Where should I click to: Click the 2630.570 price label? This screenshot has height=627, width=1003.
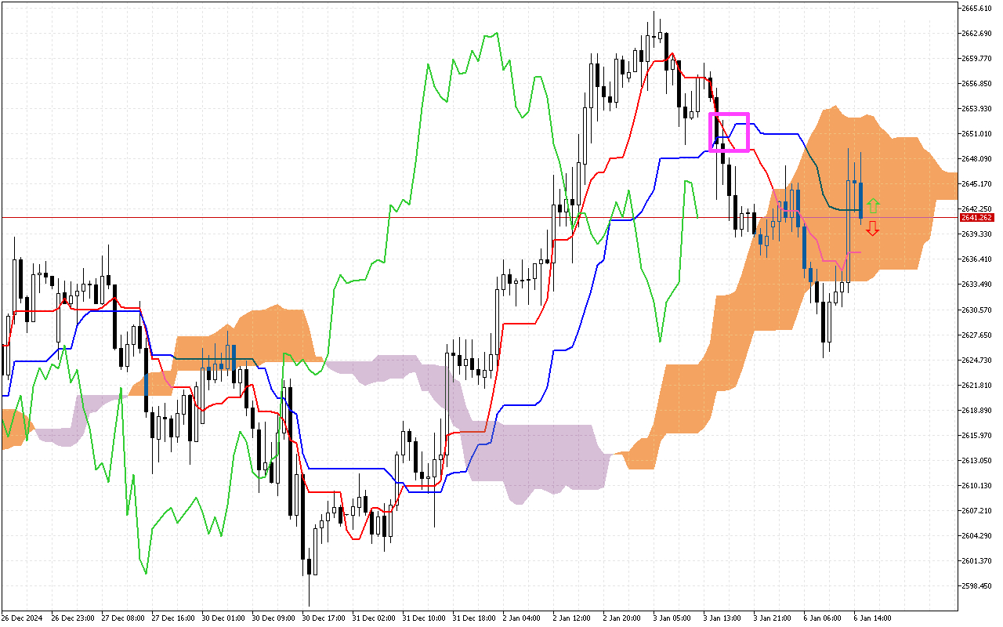click(x=976, y=310)
